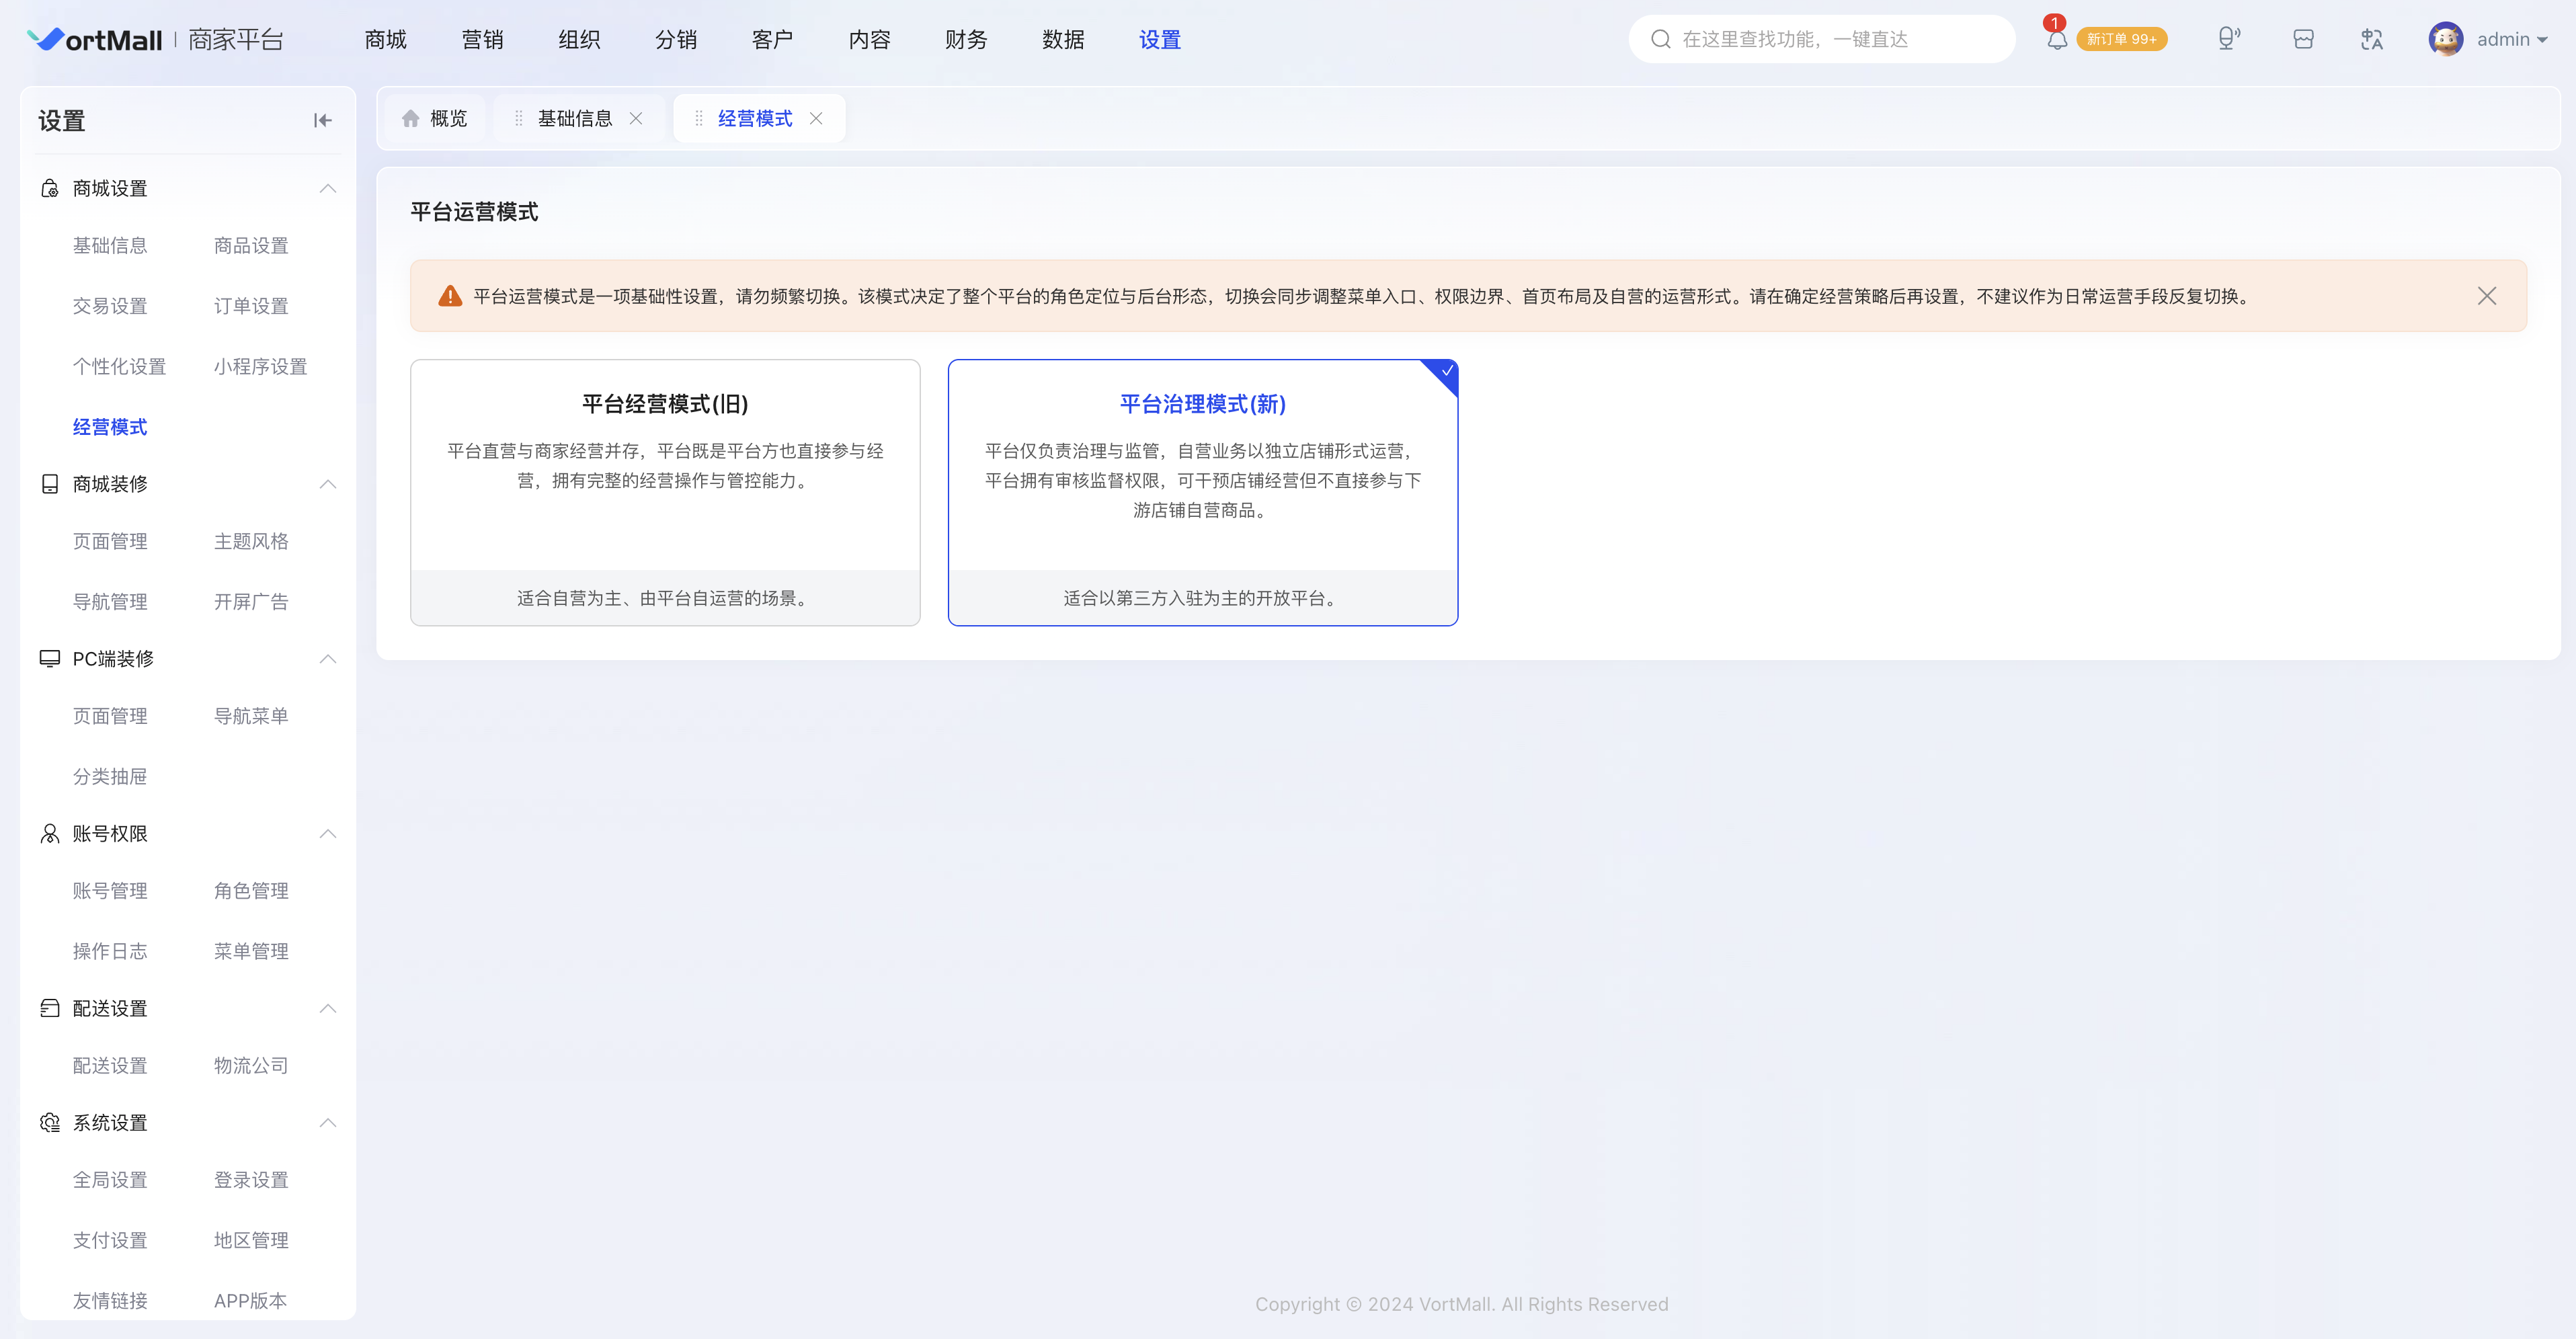Screen dimensions: 2576x1339
Task: Go to 个性化设置 in sidebar
Action: 119,366
